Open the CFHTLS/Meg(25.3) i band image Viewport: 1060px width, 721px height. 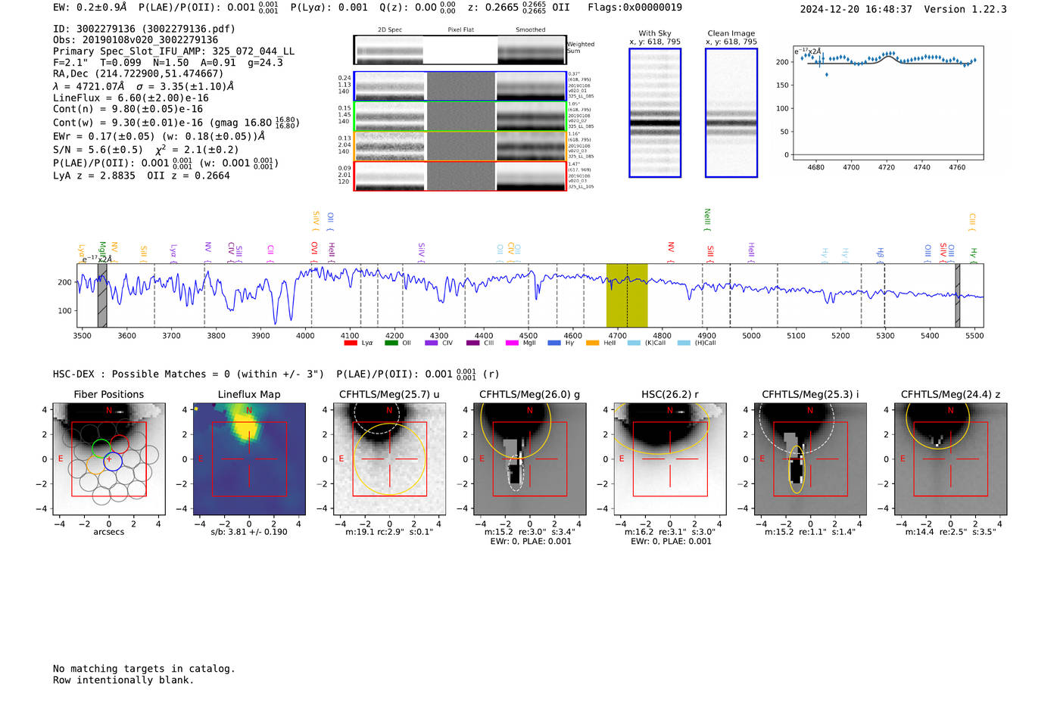pos(810,459)
